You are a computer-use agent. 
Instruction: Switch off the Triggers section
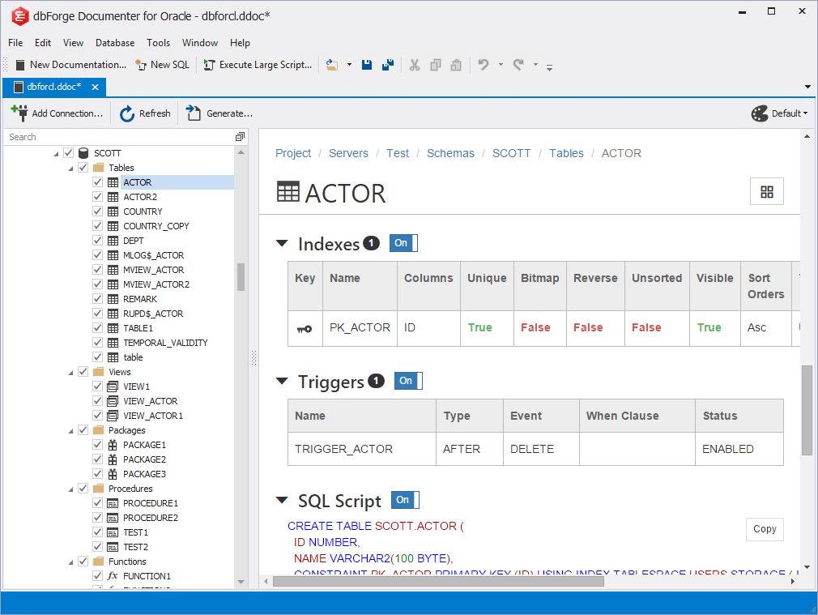[407, 380]
